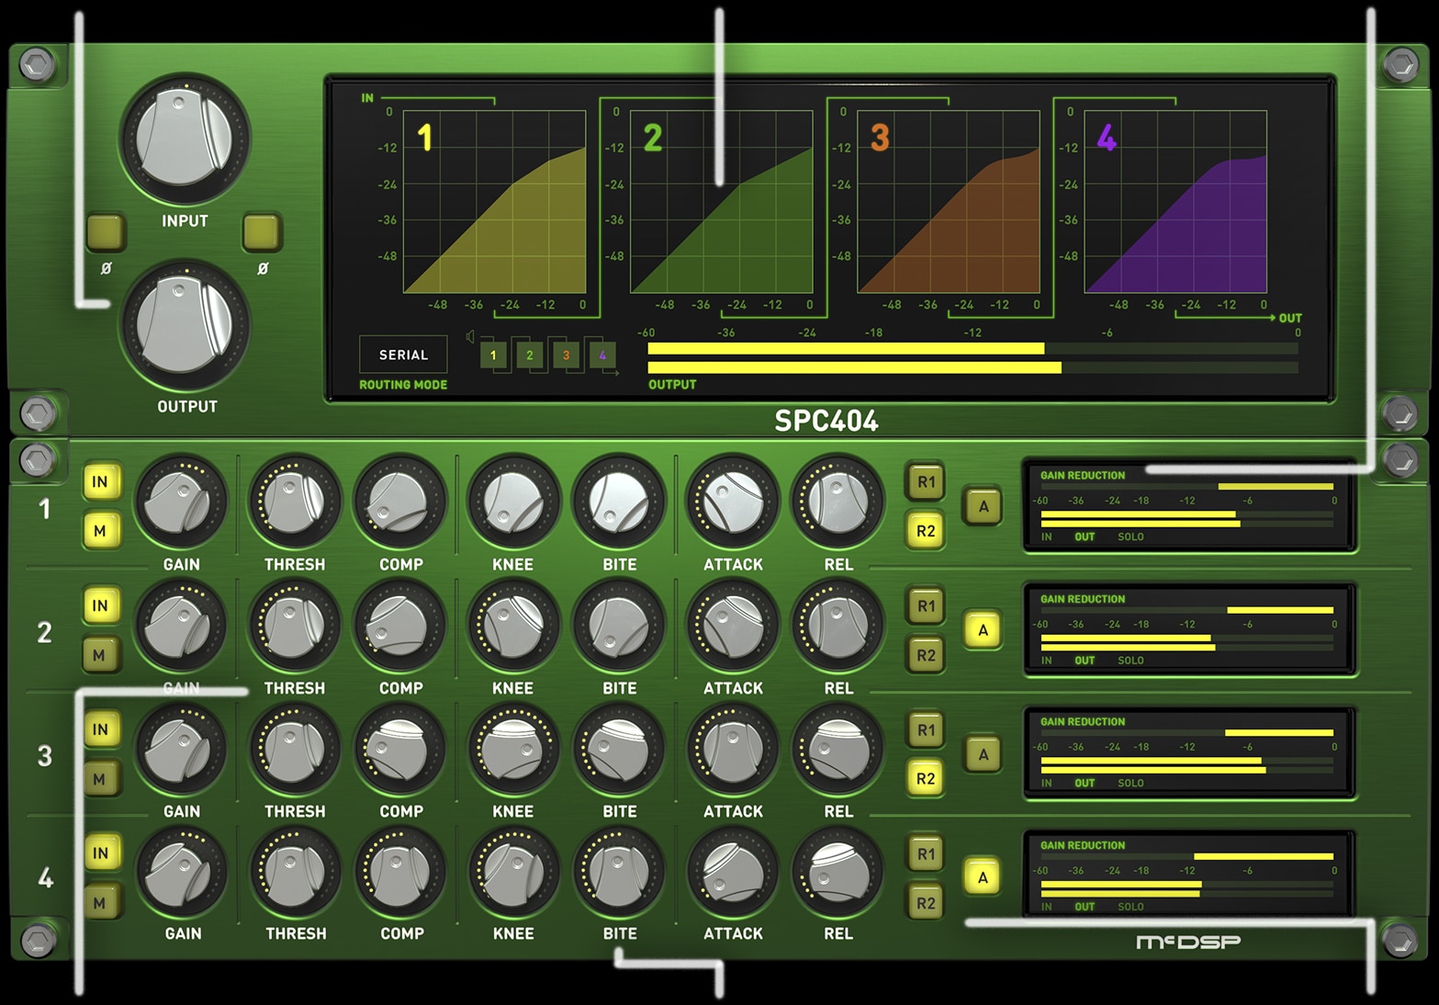Screen dimensions: 1439x1005
Task: Click band 2 THRESH knob
Action: tap(294, 627)
